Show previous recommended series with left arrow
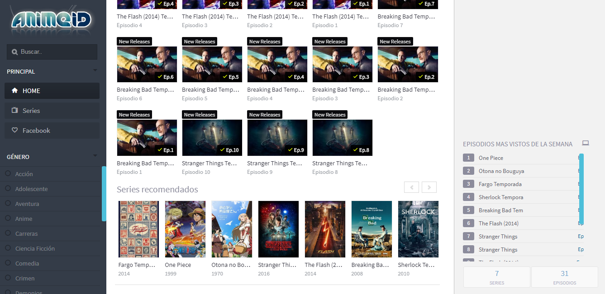The width and height of the screenshot is (605, 294). point(412,187)
